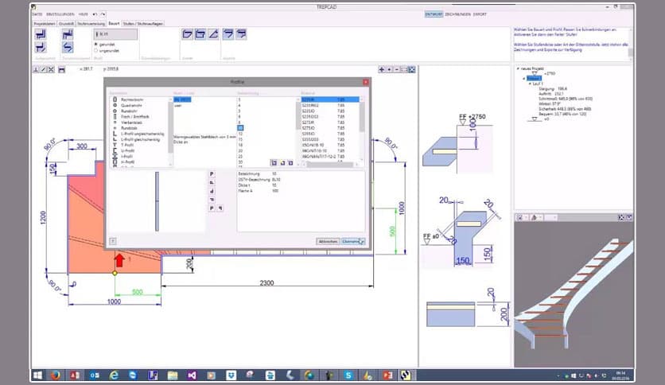665x385 pixels.
Task: Switch to ZEICHNUNGEN mode
Action: (457, 14)
